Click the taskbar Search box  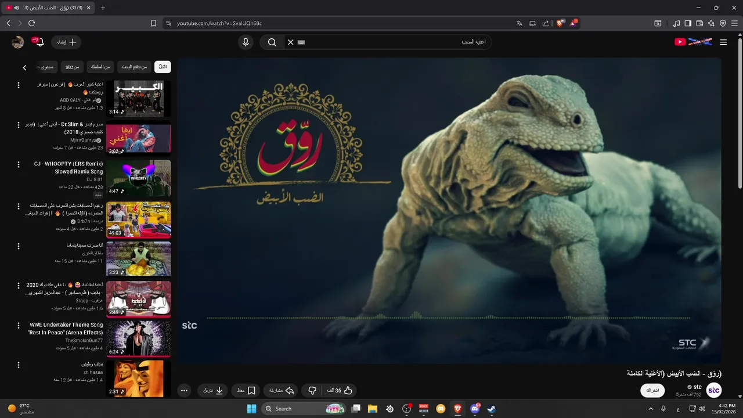pos(304,409)
